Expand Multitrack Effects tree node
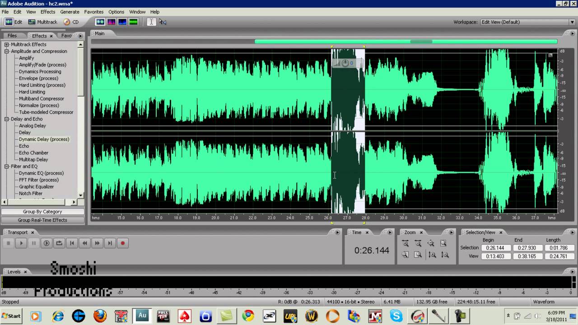This screenshot has height=325, width=578. 7,44
